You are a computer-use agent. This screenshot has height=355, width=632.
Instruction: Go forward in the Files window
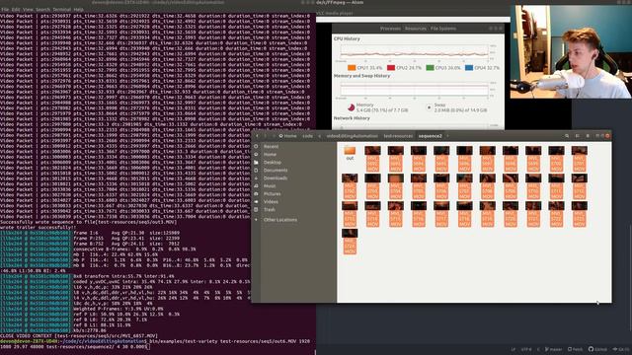pos(266,136)
